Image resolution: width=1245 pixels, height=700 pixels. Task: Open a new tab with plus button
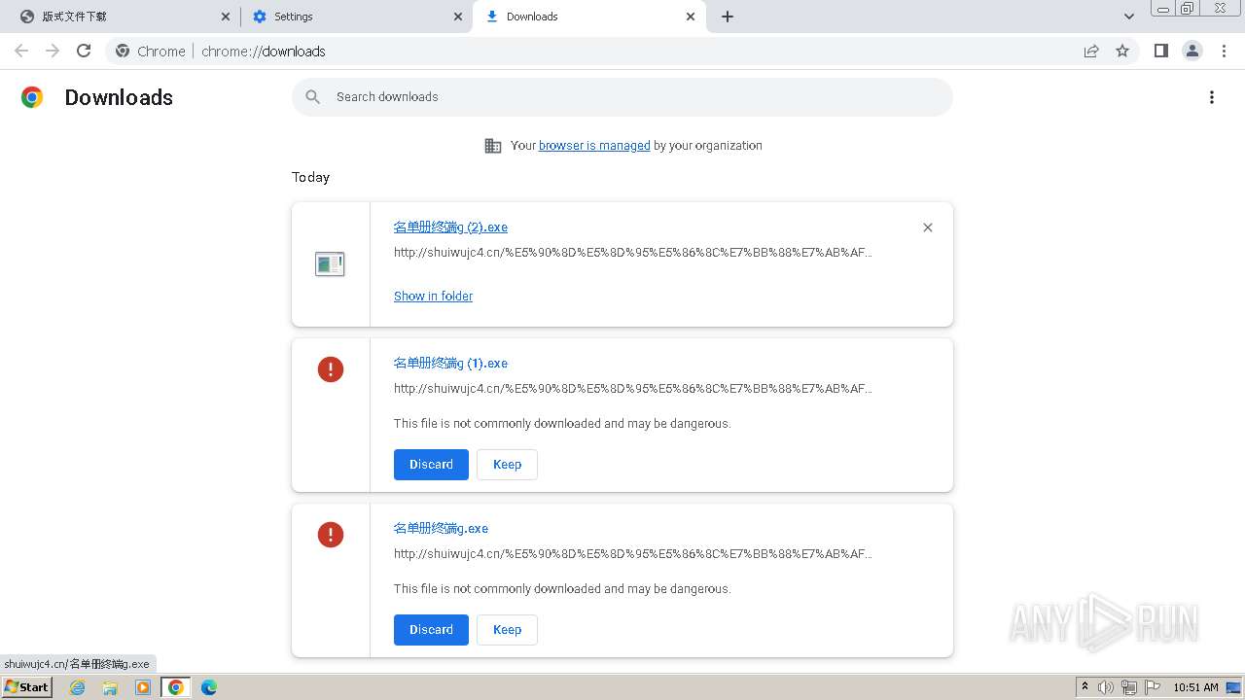(x=728, y=17)
